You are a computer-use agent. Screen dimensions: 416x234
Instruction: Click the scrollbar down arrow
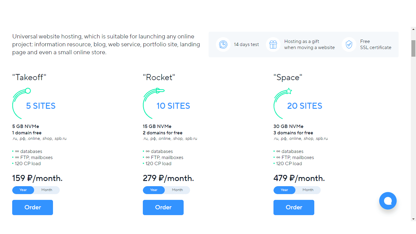click(x=413, y=219)
